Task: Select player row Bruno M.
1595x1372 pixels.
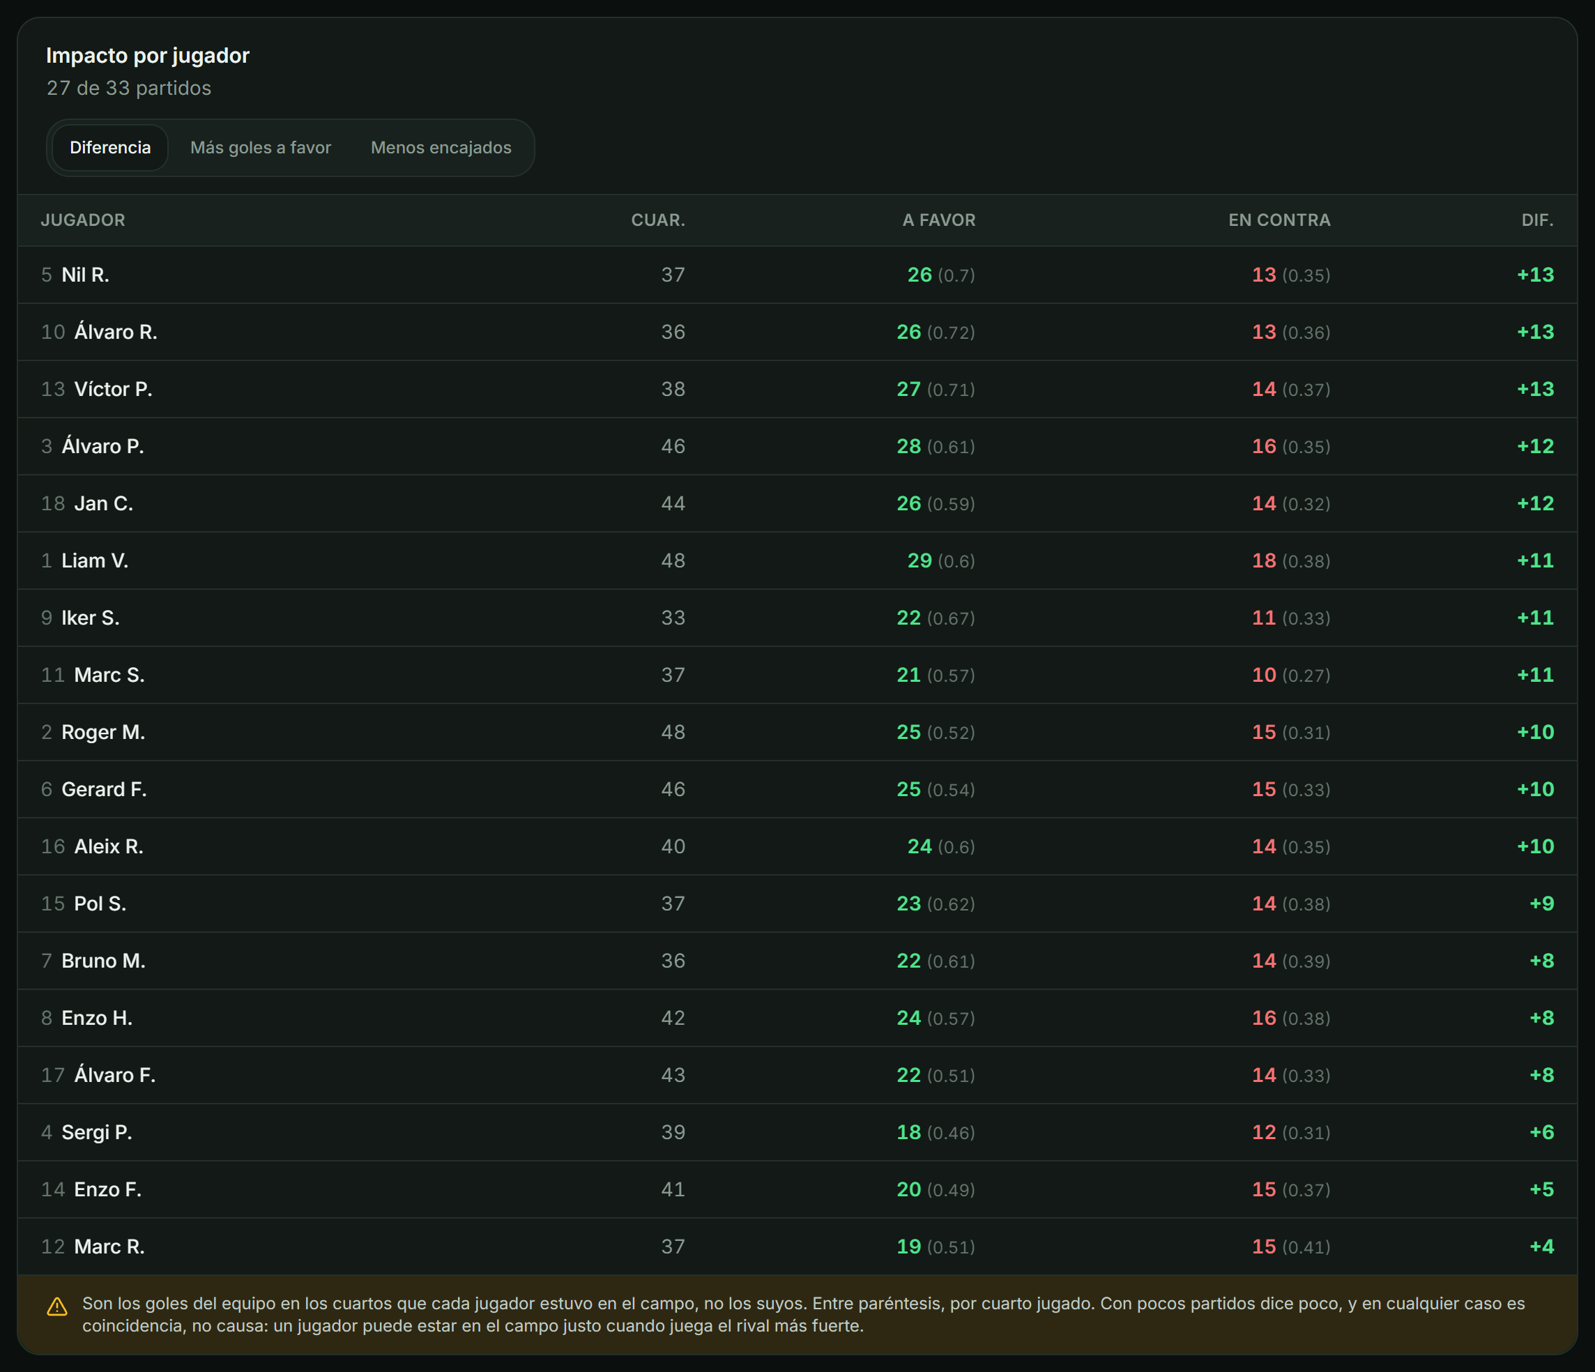Action: [x=797, y=961]
